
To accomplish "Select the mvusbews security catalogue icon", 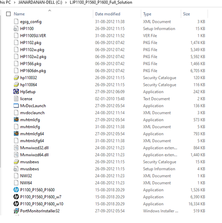I will point(16,162).
